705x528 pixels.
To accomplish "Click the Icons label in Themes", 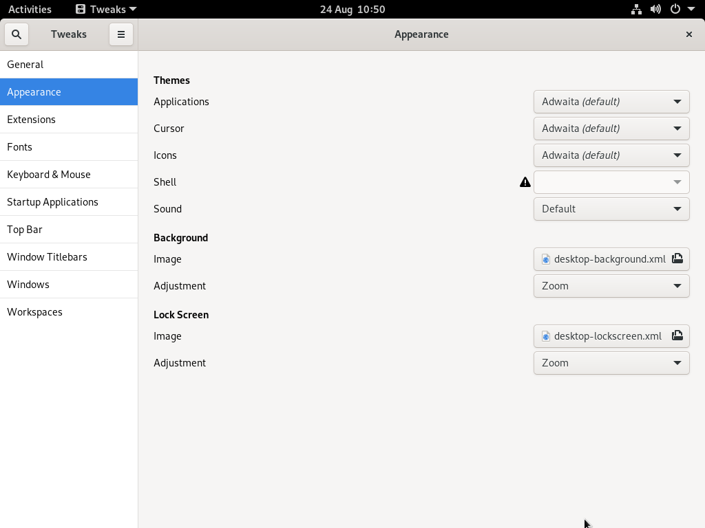I will tap(165, 155).
